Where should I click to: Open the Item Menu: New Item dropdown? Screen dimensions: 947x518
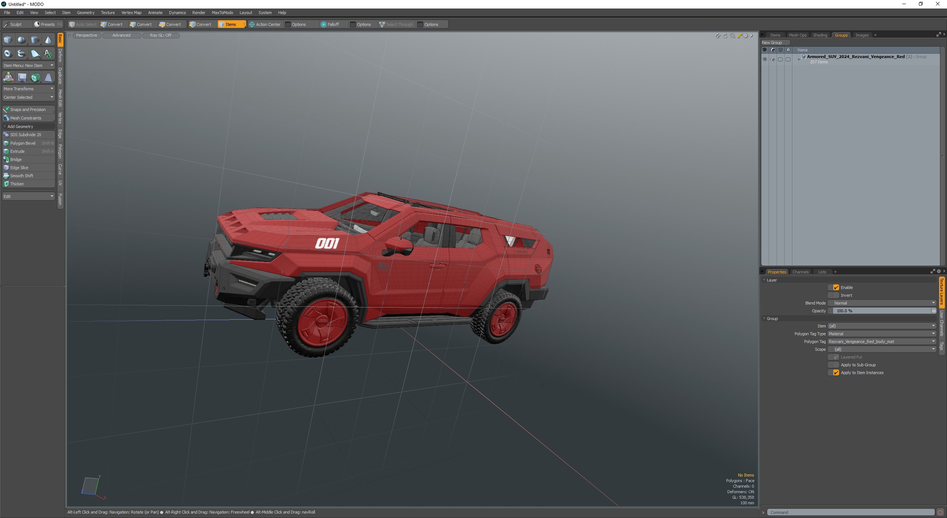(28, 65)
